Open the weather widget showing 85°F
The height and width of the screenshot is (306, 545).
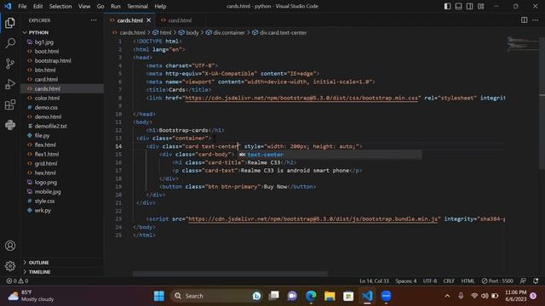click(31, 296)
